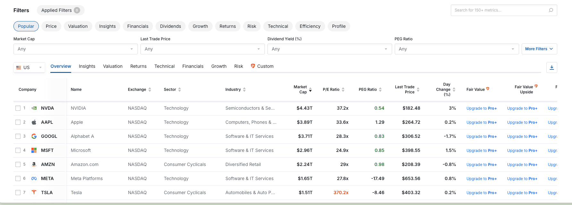Viewport: 572px width, 205px height.
Task: Sort by Market Cap using the arrow icon
Action: pyautogui.click(x=310, y=90)
